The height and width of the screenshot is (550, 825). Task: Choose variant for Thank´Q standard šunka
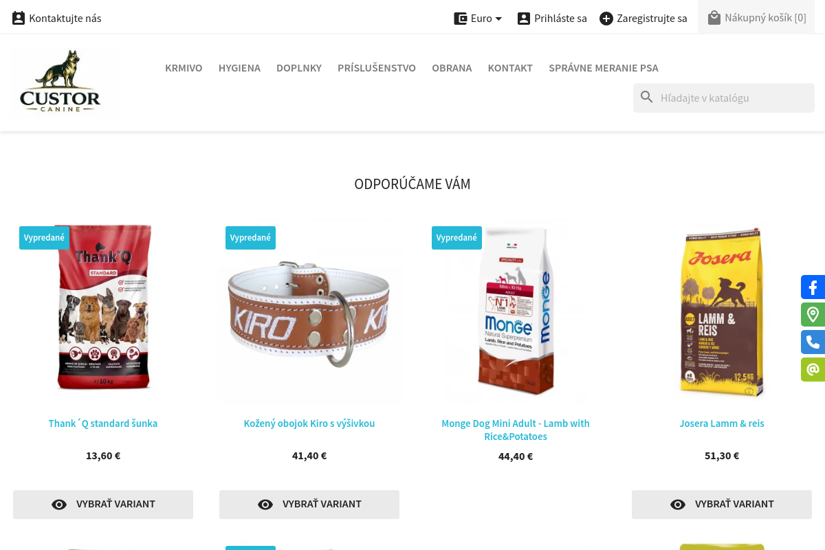(103, 505)
